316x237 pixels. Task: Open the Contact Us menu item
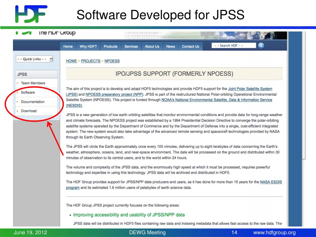(x=190, y=47)
